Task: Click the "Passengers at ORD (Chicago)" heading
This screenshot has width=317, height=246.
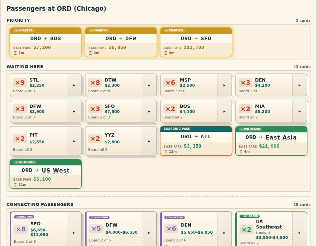Action: [56, 8]
